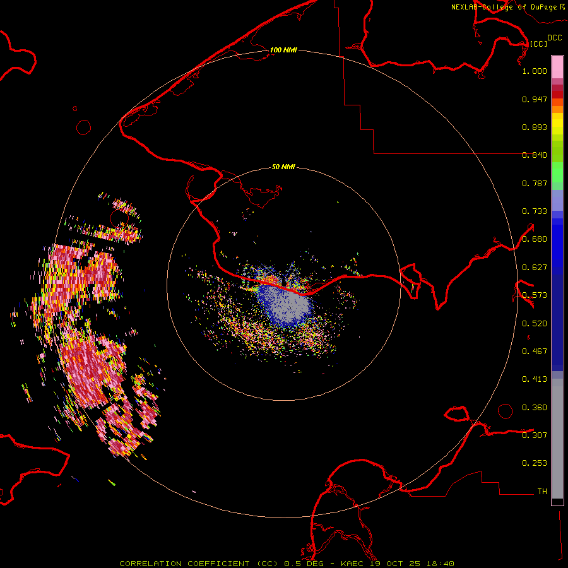Click the 0.413 legend value

[x=535, y=379]
